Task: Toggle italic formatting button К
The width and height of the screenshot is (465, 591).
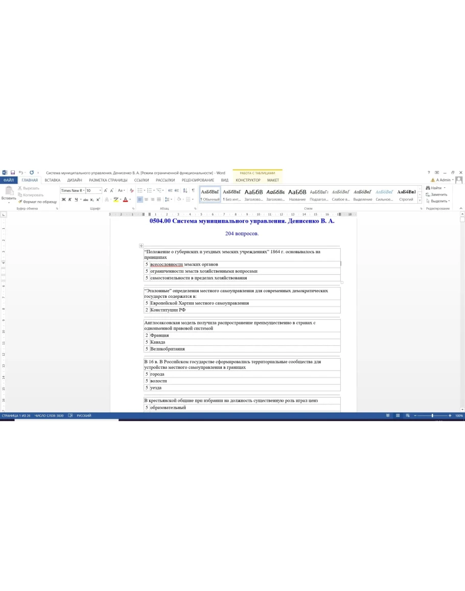Action: (69, 200)
